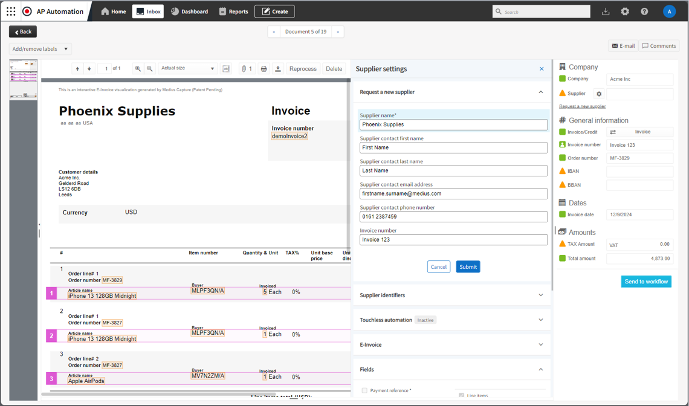Open the supplier settings gear icon
This screenshot has height=406, width=689.
[599, 94]
